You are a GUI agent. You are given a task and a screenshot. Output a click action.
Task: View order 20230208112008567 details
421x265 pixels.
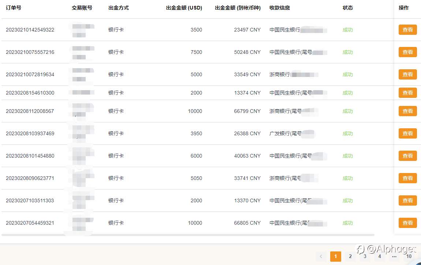coord(407,111)
